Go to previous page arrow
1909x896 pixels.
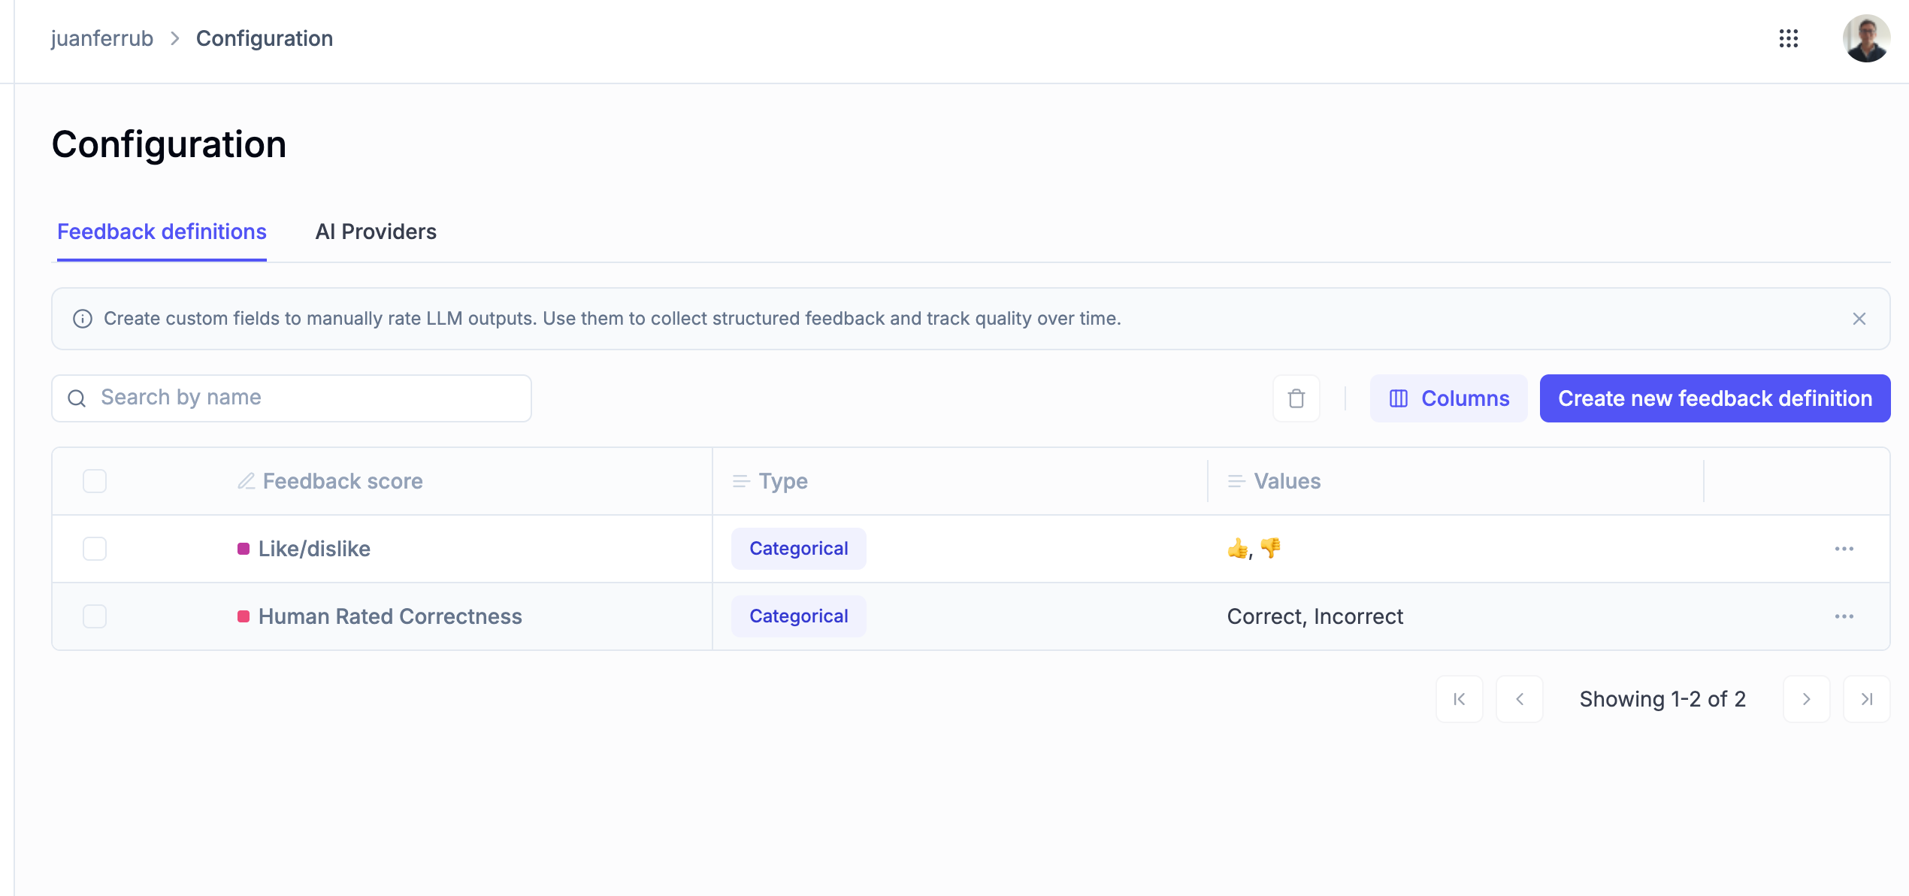1520,699
